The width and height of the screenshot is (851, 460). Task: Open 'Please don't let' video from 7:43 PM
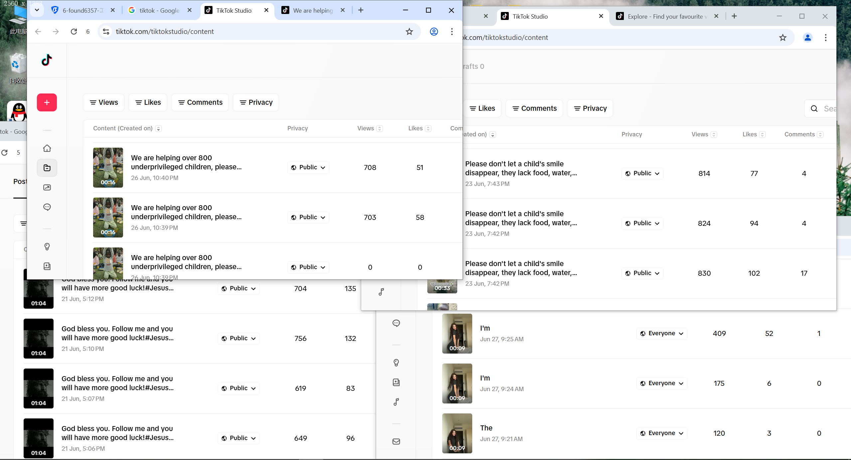point(521,168)
